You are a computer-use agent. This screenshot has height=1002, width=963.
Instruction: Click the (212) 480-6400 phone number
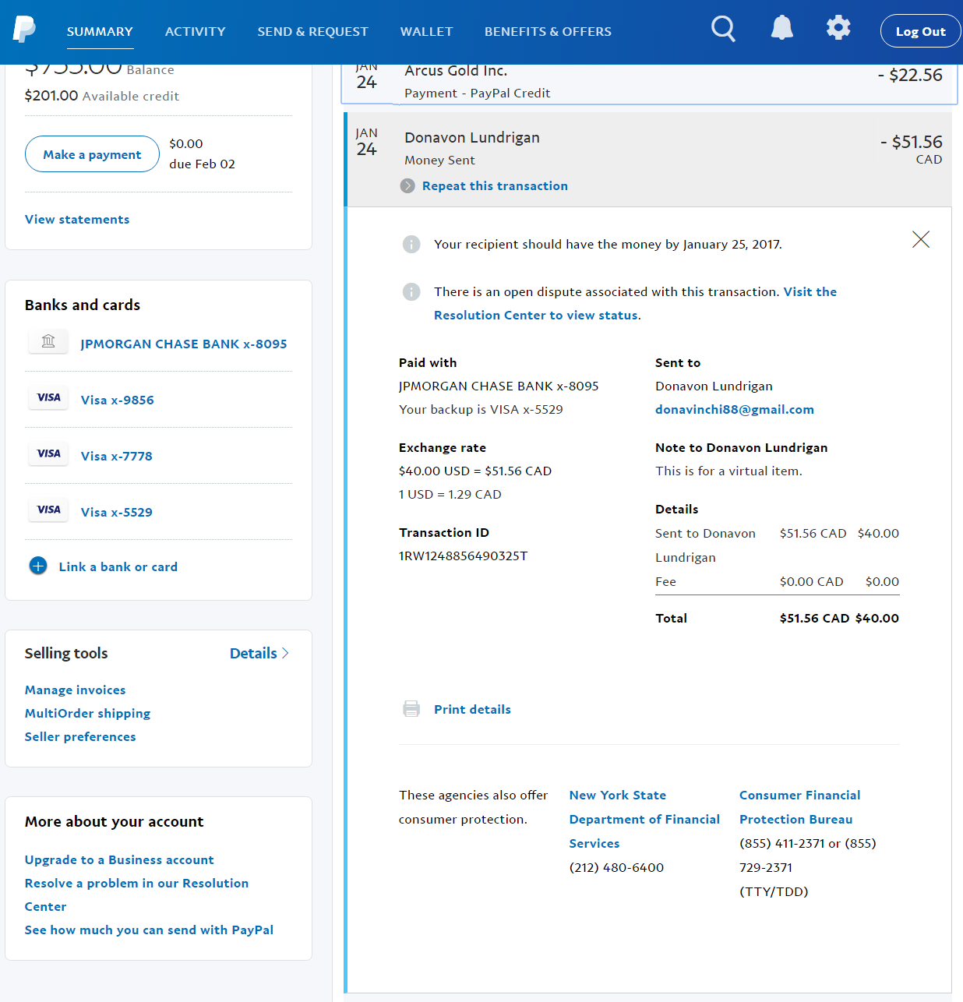(616, 867)
